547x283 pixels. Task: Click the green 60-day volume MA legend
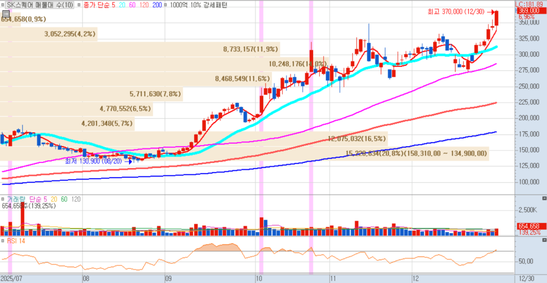click(x=64, y=199)
